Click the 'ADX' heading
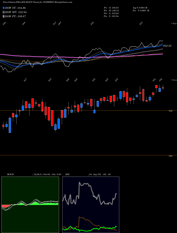This screenshot has height=233, width=177. click(x=68, y=174)
